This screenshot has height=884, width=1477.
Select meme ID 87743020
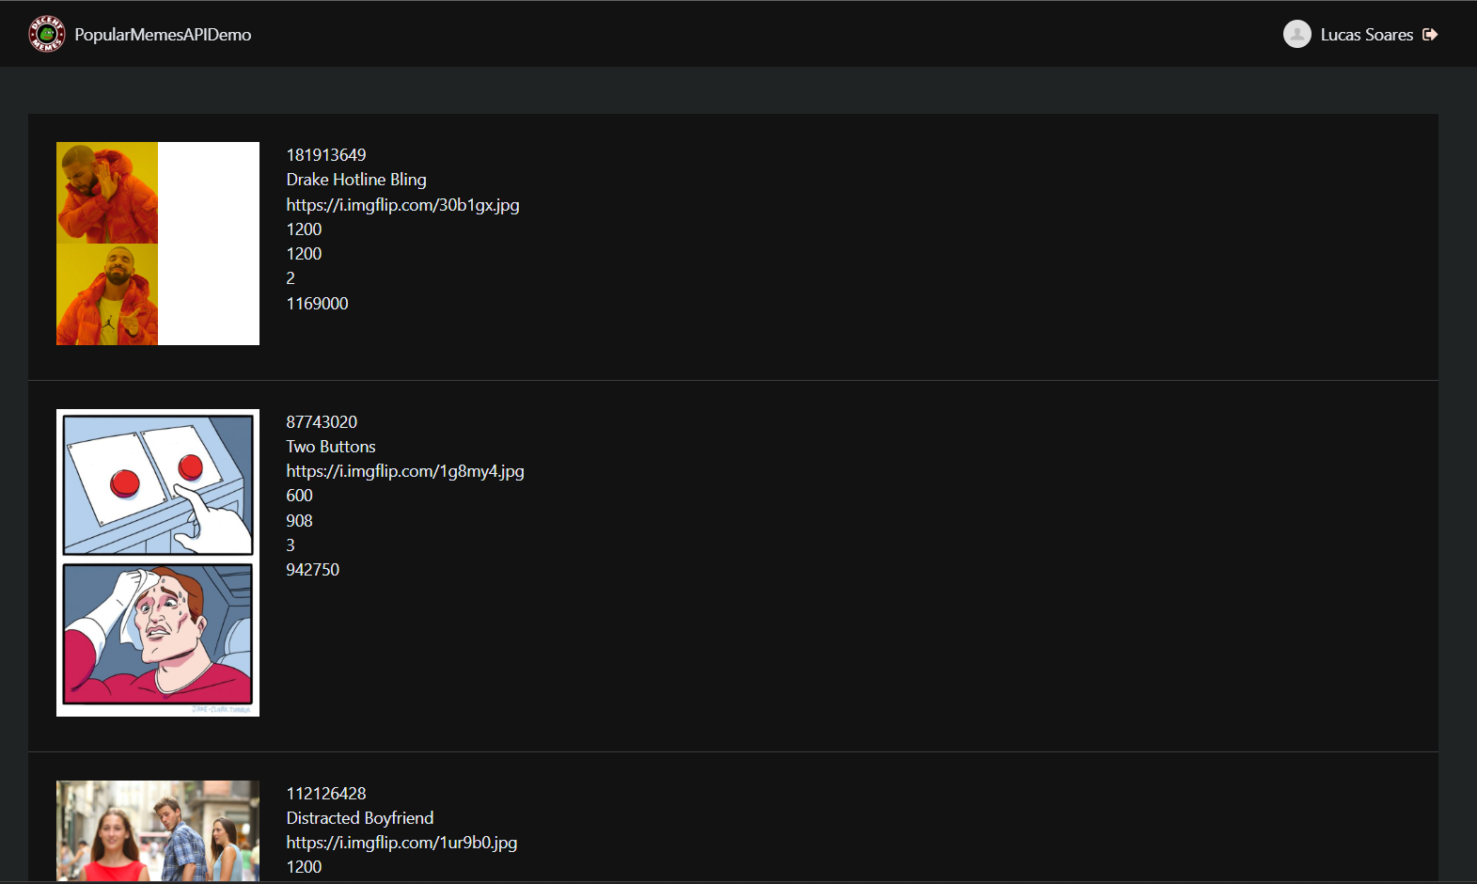pyautogui.click(x=322, y=422)
